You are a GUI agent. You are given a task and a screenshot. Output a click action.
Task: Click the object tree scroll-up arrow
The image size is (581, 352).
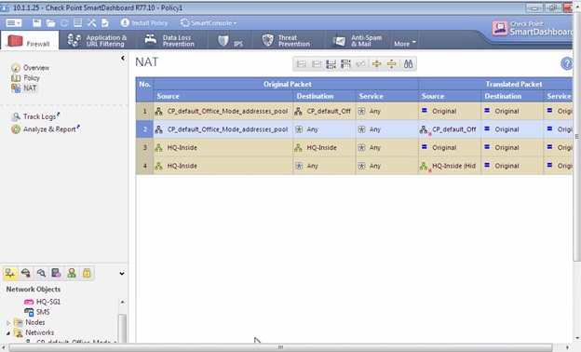point(122,302)
